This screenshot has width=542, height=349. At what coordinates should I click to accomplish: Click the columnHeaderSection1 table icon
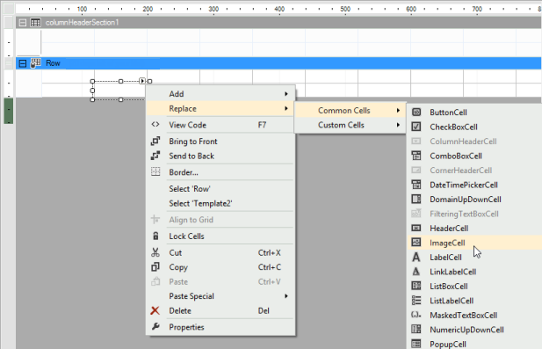(35, 23)
